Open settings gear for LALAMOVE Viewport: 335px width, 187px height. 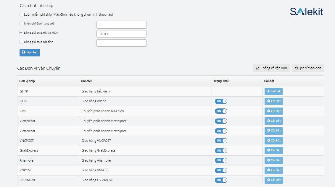(x=273, y=180)
